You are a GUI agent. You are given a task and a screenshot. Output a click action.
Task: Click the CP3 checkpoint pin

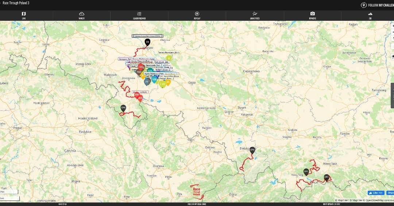[x=252, y=150]
